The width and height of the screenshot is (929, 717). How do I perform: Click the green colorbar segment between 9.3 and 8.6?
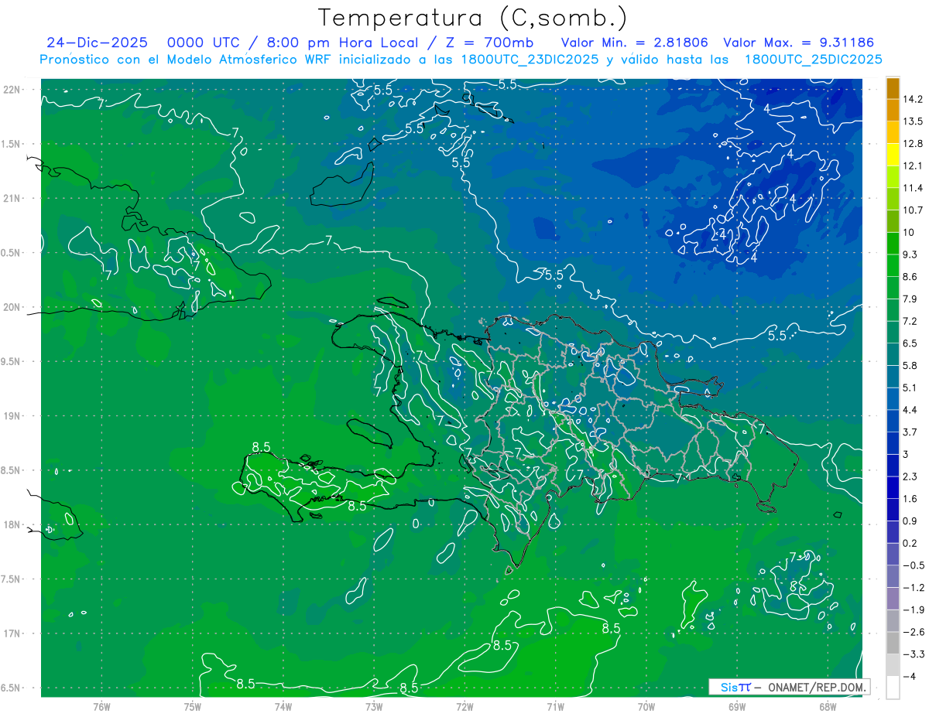point(893,265)
